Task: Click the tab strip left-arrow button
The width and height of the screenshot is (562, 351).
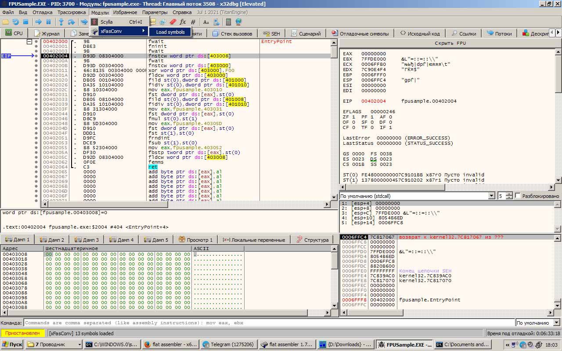Action: tap(552, 33)
